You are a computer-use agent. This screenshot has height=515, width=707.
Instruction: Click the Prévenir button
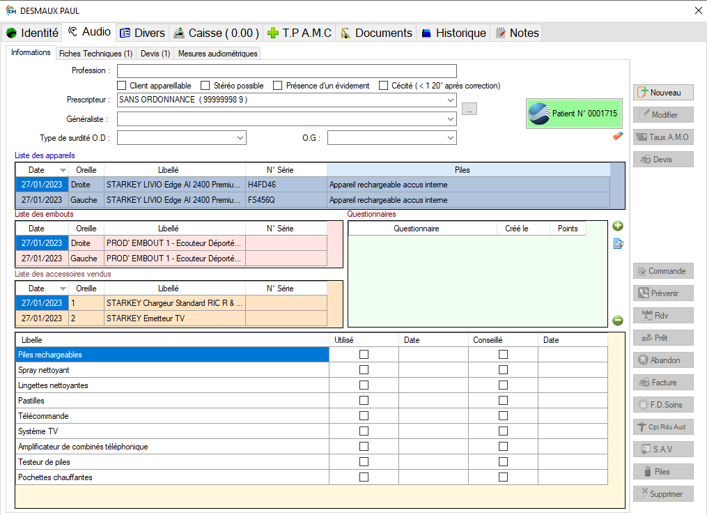coord(663,293)
